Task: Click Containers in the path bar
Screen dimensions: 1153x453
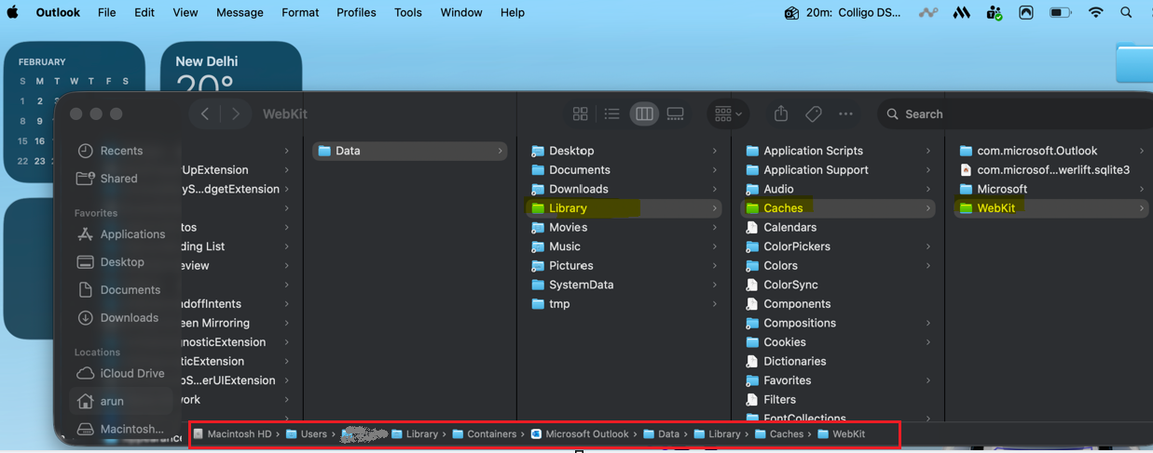Action: click(x=485, y=434)
